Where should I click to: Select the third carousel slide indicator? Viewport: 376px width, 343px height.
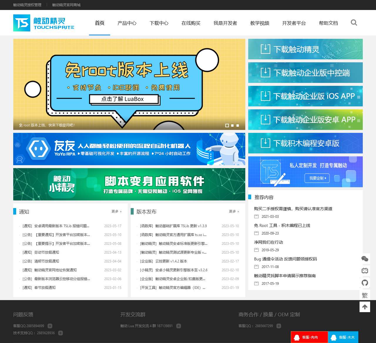click(x=238, y=126)
